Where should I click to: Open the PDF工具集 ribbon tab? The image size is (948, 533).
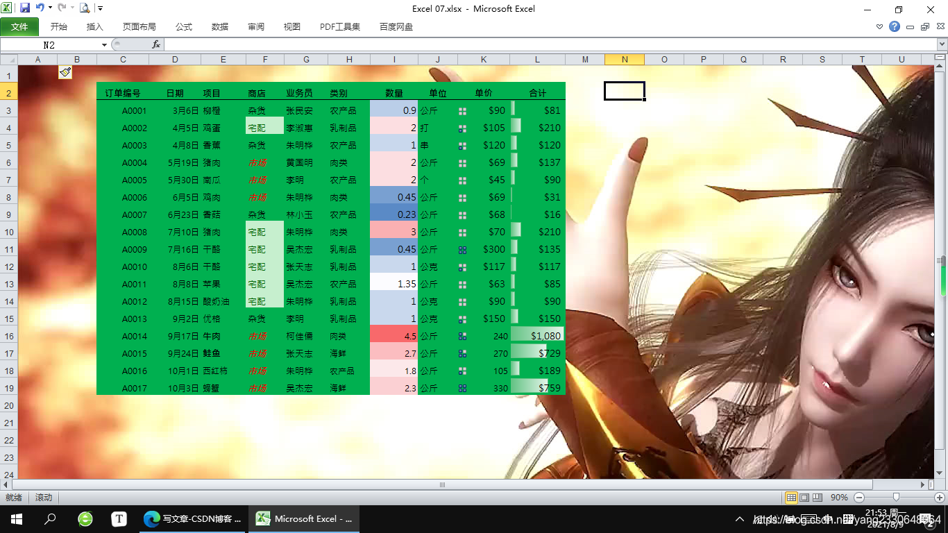click(340, 27)
